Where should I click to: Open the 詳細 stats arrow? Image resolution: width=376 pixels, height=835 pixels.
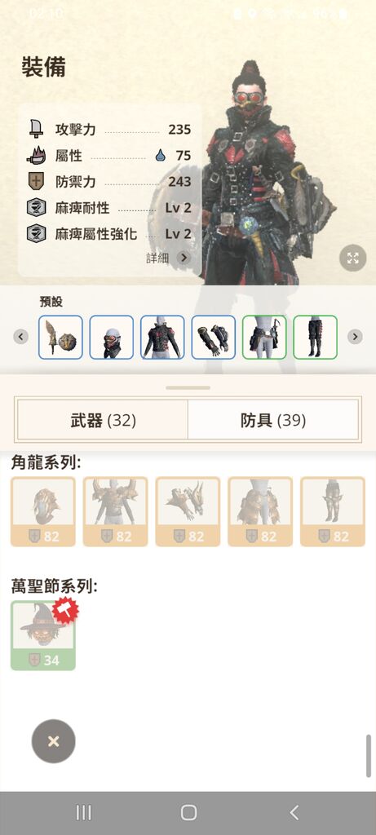tap(184, 258)
